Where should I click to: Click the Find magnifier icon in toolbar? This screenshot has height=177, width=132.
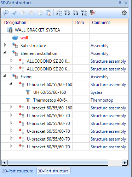6,13
